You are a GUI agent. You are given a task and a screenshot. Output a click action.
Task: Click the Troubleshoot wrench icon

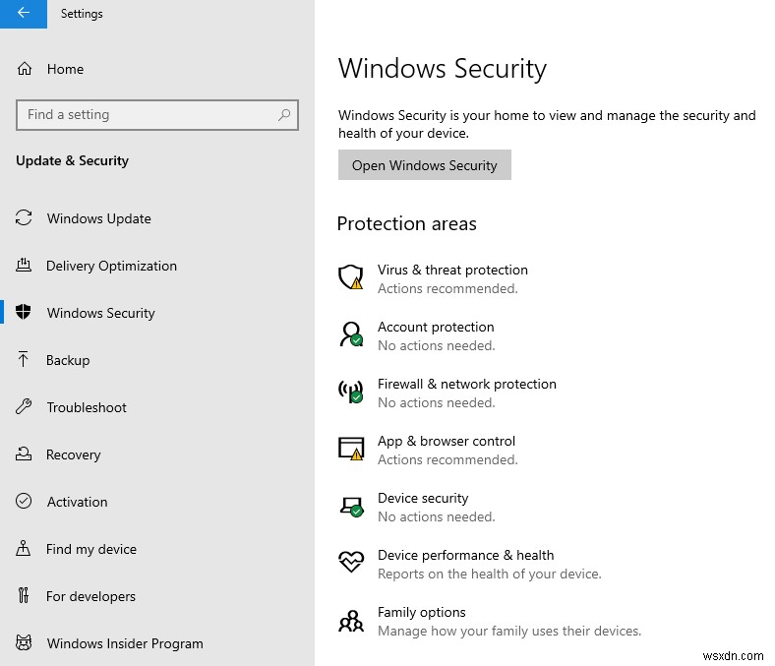pyautogui.click(x=24, y=406)
